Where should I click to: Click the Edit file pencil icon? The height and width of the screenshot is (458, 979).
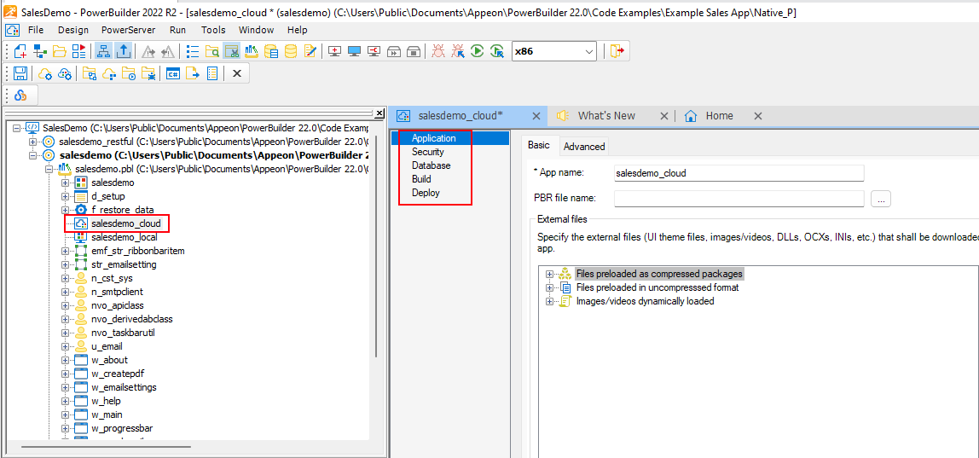pyautogui.click(x=310, y=51)
